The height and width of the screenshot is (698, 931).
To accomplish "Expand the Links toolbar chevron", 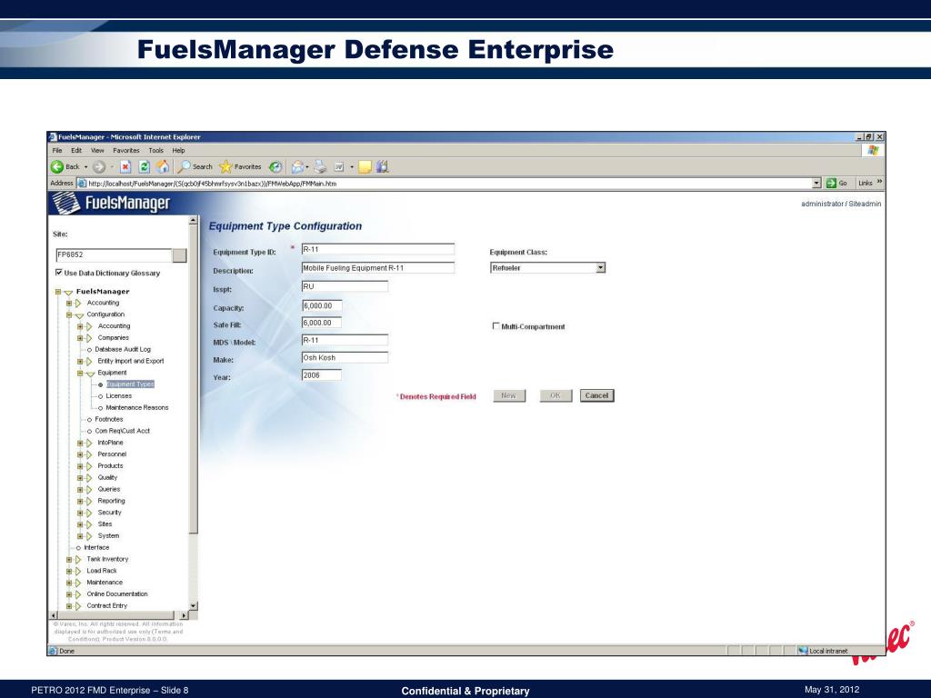I will pyautogui.click(x=879, y=182).
